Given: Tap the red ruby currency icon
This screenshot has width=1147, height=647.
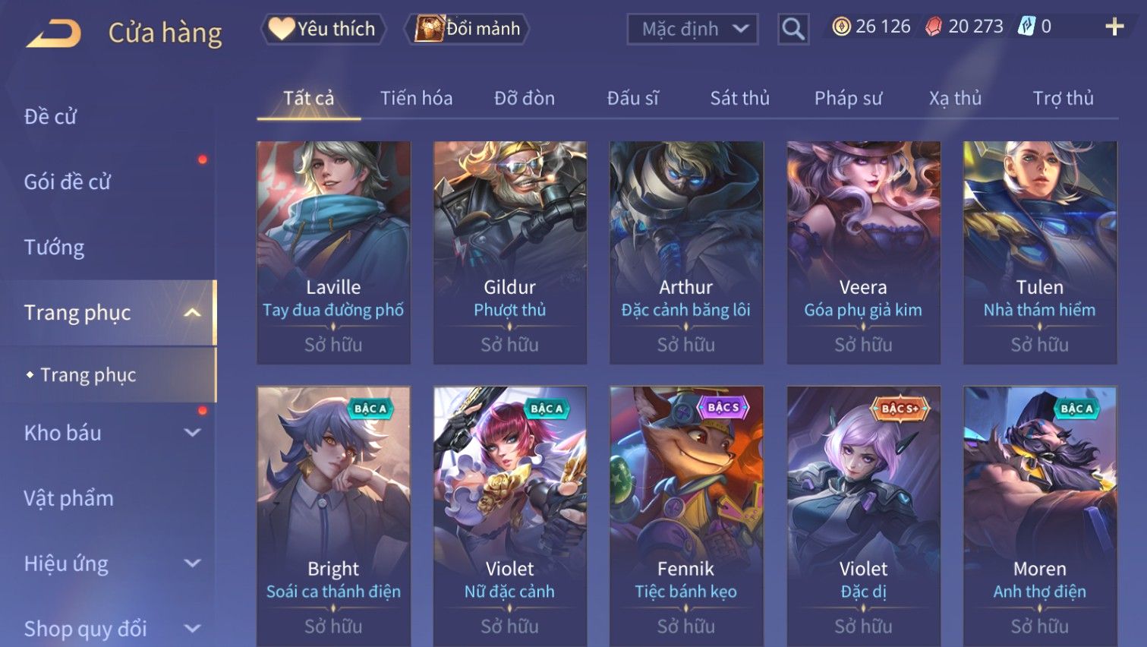Looking at the screenshot, I should (934, 27).
